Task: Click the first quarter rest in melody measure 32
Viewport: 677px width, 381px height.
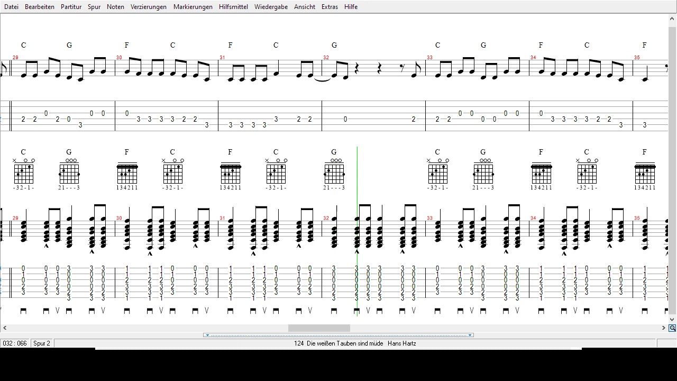Action: coord(356,69)
